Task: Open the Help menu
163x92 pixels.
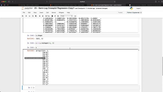Action: [x=68, y=13]
